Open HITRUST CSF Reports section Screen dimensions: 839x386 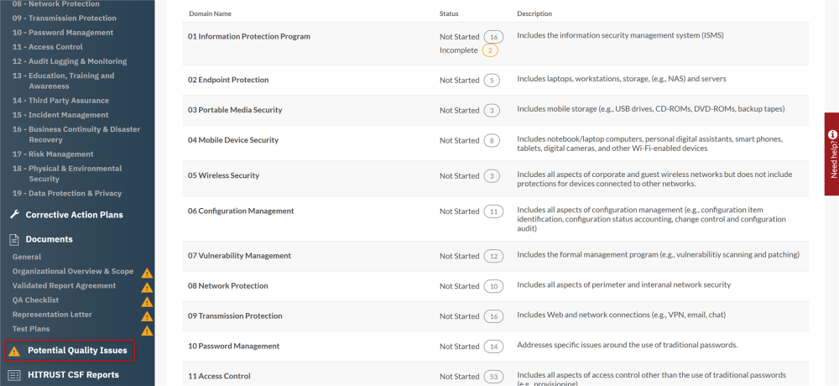(73, 375)
